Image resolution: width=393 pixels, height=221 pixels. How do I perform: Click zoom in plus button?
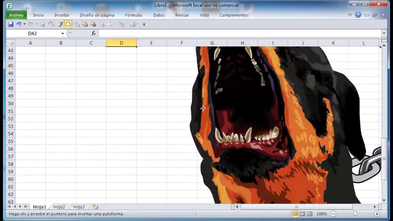click(377, 214)
